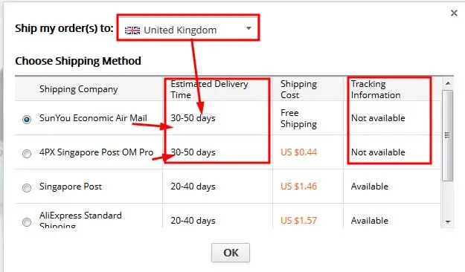This screenshot has height=272, width=465.
Task: Click the shipping list scrollbar thumb
Action: 448,135
